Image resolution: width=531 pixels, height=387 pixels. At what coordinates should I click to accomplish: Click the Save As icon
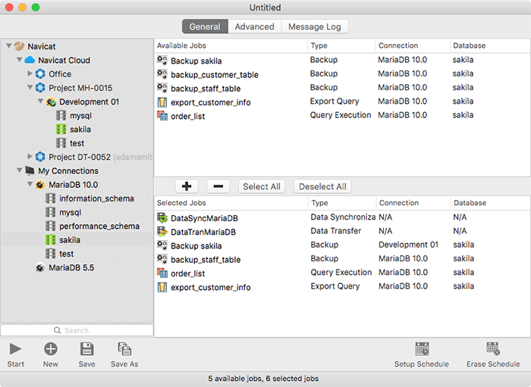(124, 349)
